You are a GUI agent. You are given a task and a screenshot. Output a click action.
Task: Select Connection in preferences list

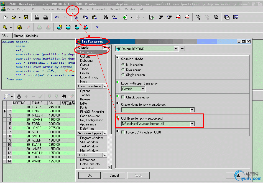coord(88,52)
